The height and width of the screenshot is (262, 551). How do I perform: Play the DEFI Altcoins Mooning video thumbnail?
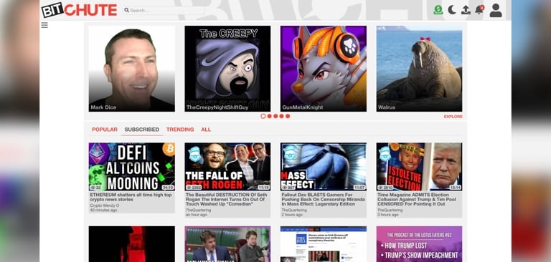(131, 167)
